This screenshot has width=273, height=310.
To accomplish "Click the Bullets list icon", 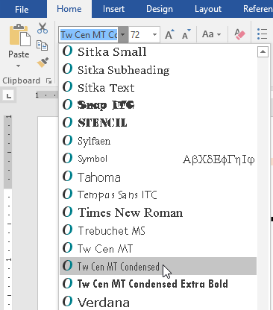I will coord(263,34).
